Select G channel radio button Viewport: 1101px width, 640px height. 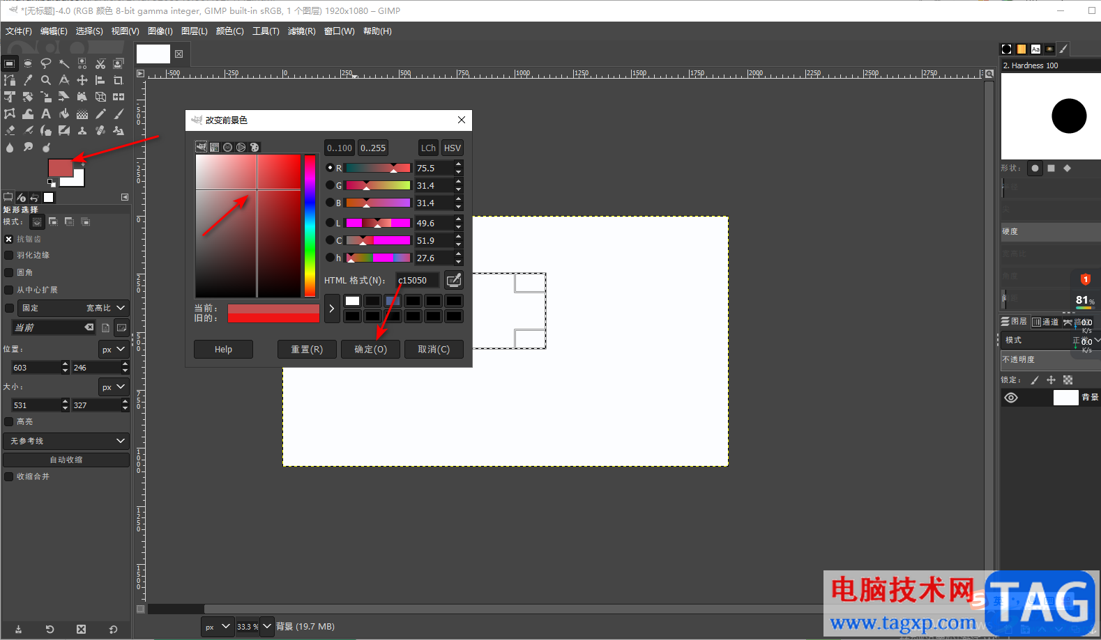pos(330,185)
